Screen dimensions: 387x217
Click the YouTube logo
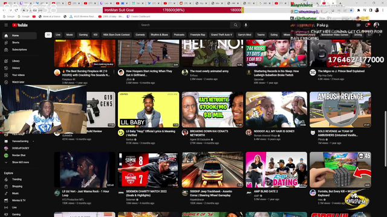pos(20,25)
